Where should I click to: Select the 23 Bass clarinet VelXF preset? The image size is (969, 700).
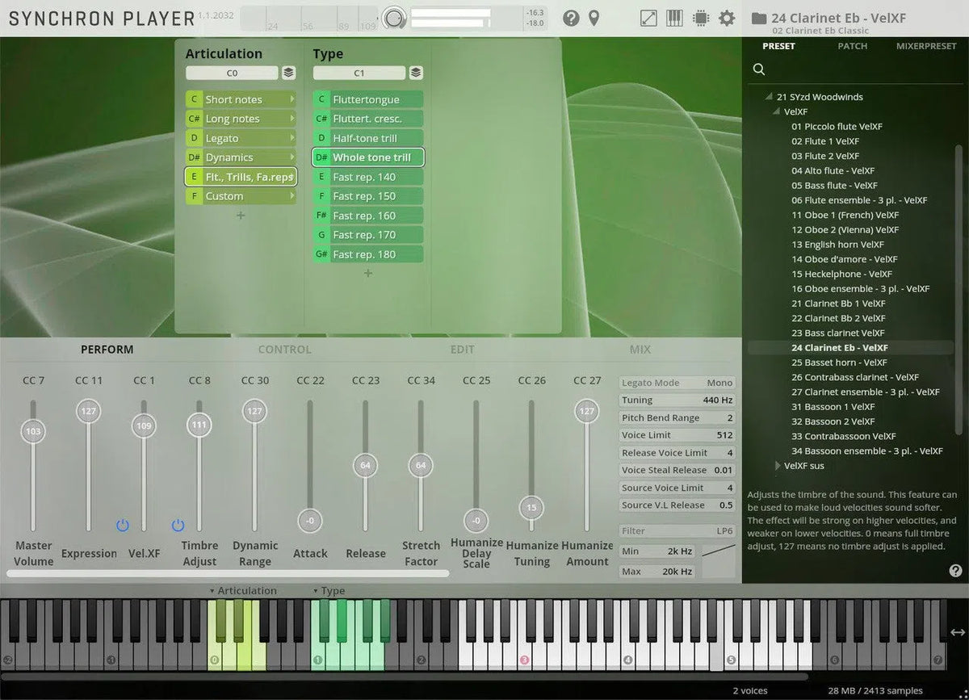[x=837, y=333]
